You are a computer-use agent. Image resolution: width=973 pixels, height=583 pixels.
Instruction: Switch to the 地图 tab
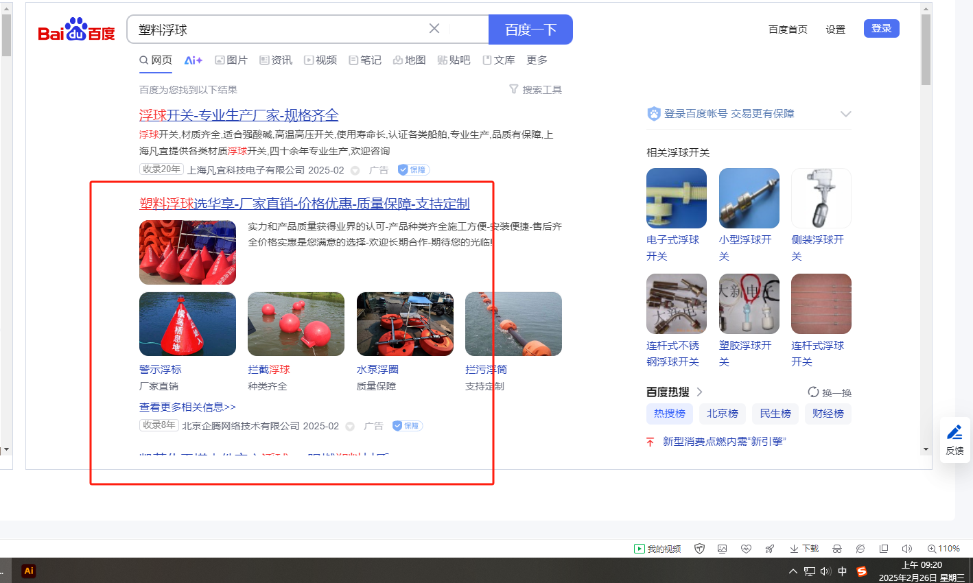410,60
